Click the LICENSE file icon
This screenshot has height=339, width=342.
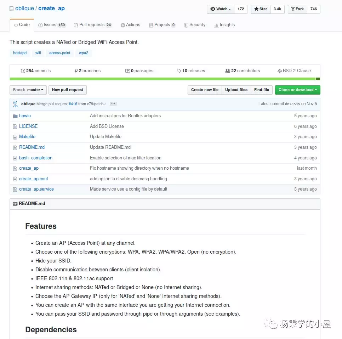[15, 126]
